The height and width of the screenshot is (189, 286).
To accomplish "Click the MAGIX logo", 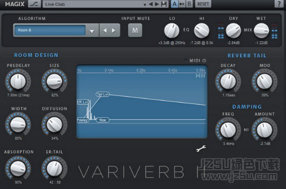I will (14, 4).
